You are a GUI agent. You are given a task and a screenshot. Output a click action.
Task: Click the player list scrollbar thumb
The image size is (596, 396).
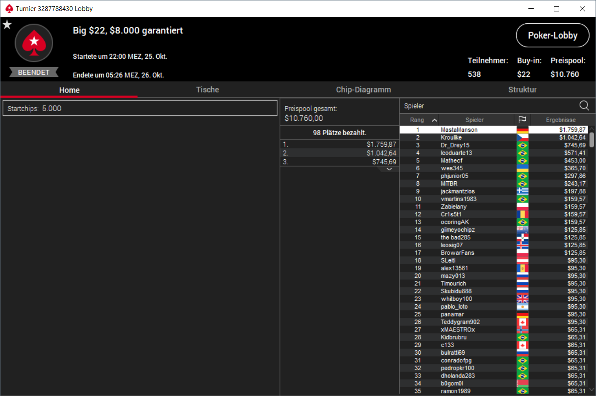[592, 140]
